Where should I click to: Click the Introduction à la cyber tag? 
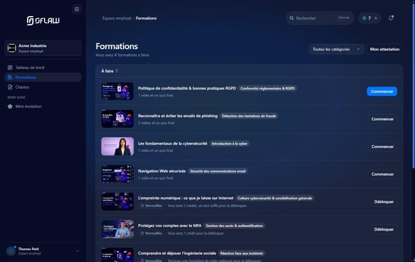[x=229, y=143]
